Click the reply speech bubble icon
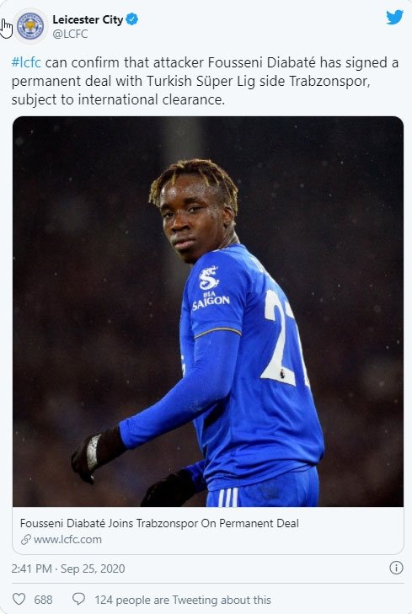Image resolution: width=412 pixels, height=614 pixels. 78,599
